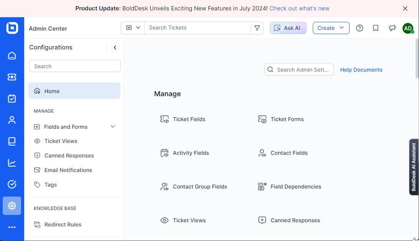The width and height of the screenshot is (419, 241).
Task: Click the Contact Fields person icon
Action: coord(262,153)
